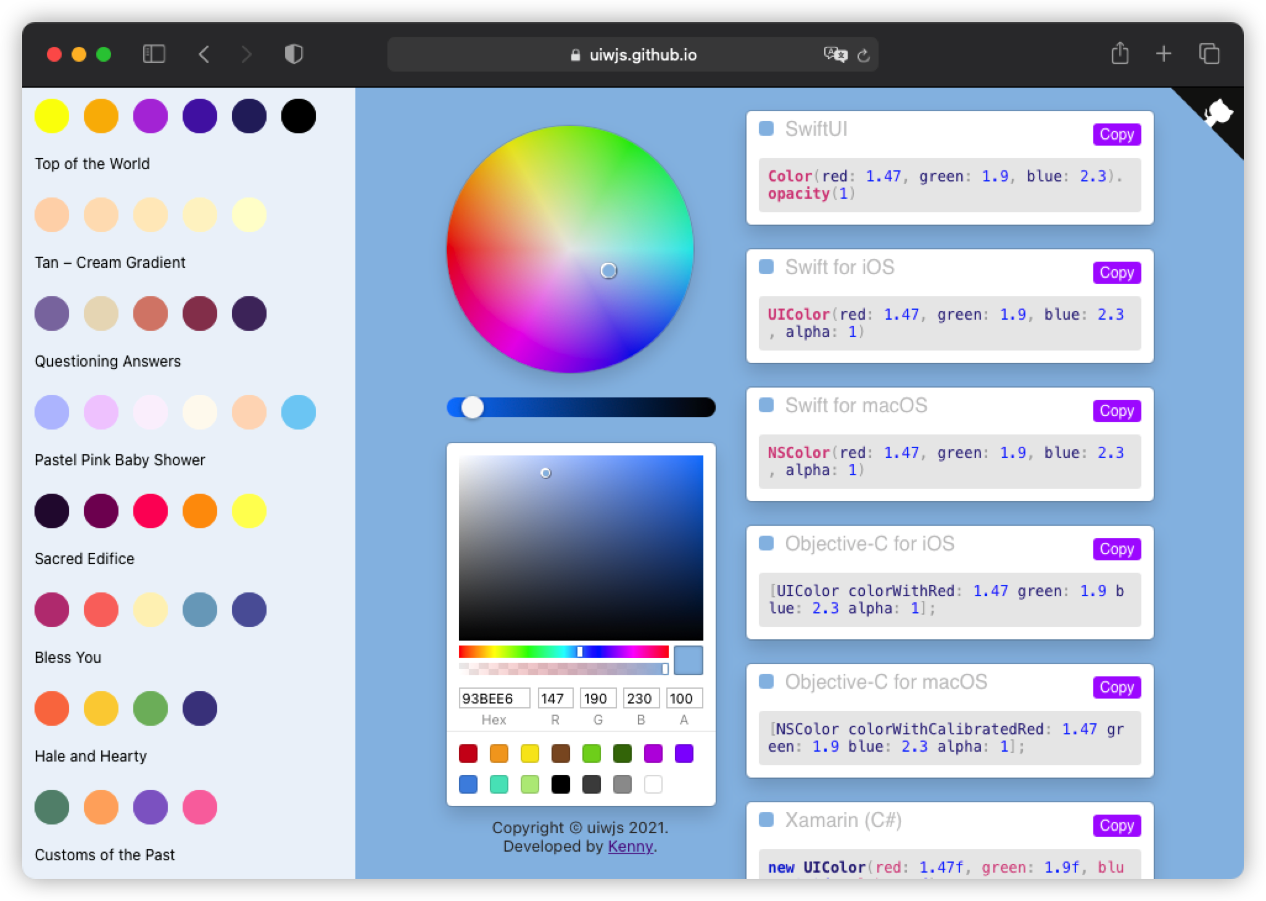The width and height of the screenshot is (1266, 901).
Task: Click the privacy shield icon
Action: click(x=294, y=54)
